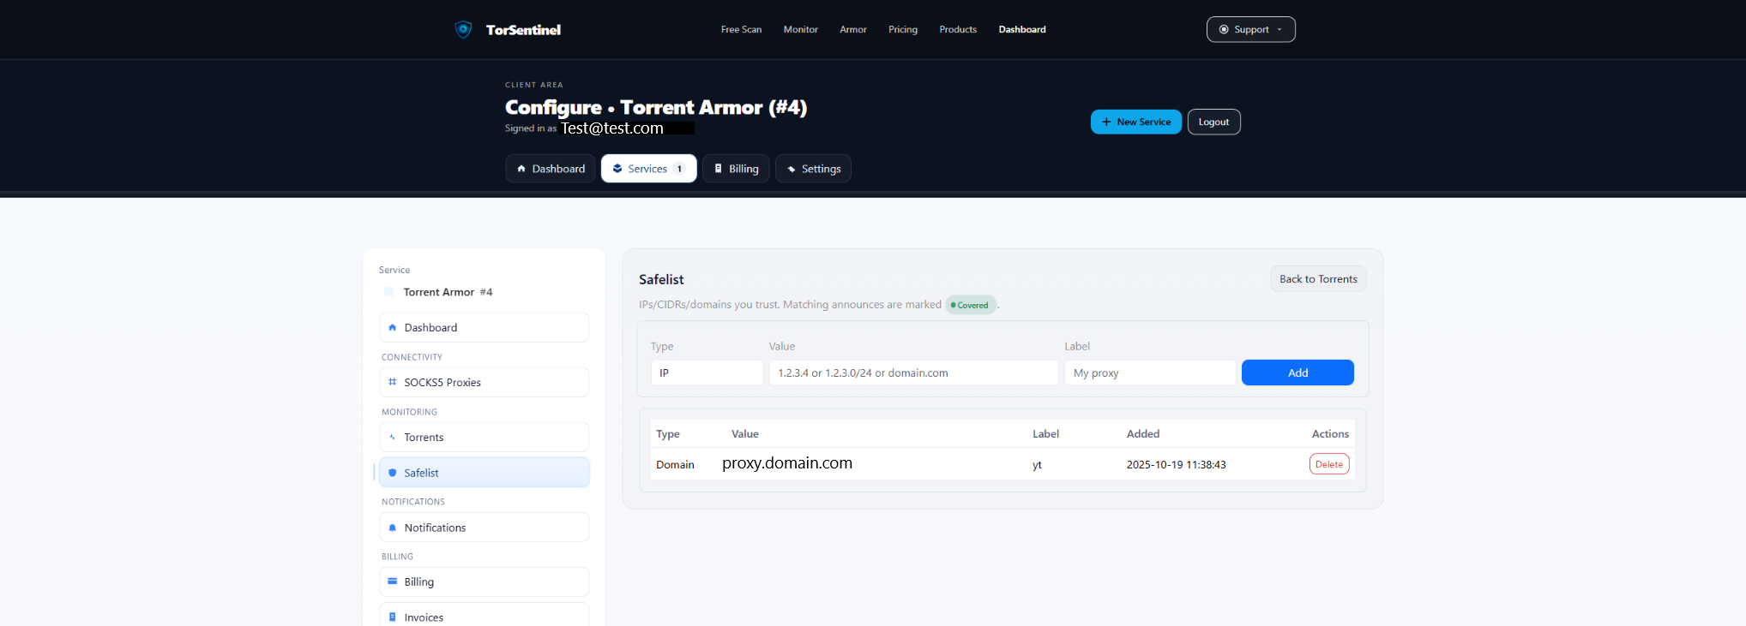This screenshot has width=1746, height=626.
Task: Open the Pricing page
Action: click(903, 29)
